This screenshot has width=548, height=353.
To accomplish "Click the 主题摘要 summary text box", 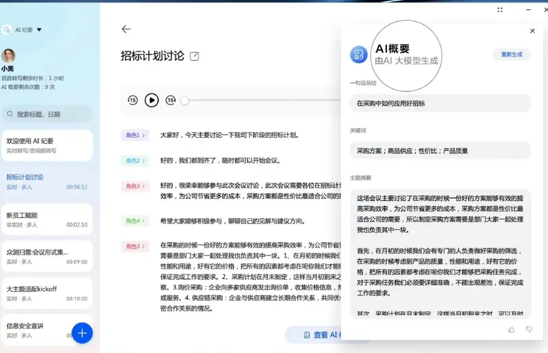I will coord(440,254).
